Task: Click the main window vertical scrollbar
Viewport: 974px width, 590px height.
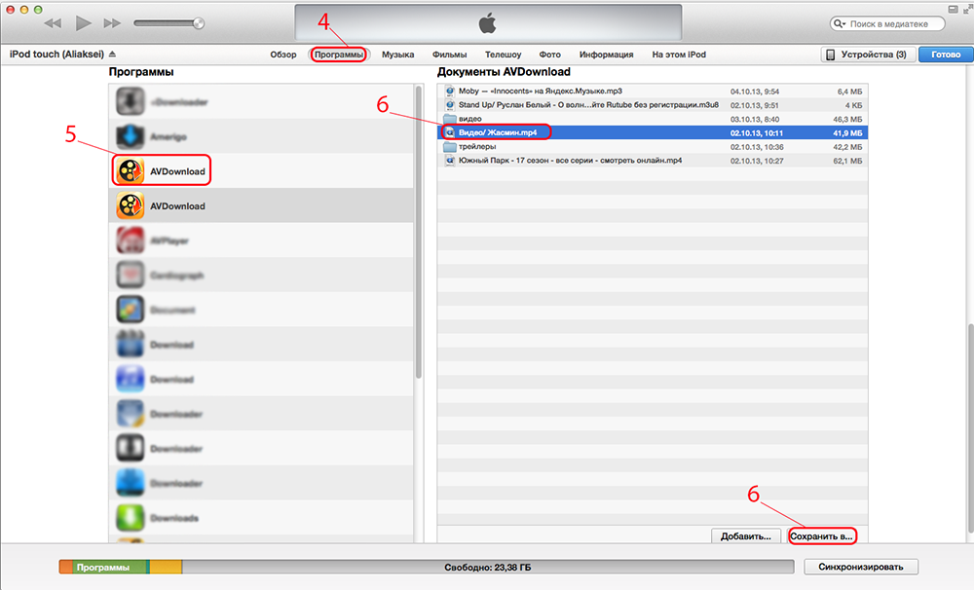Action: coord(970,428)
